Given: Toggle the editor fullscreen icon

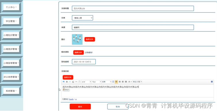Looking at the screenshot, I should click(x=212, y=82).
